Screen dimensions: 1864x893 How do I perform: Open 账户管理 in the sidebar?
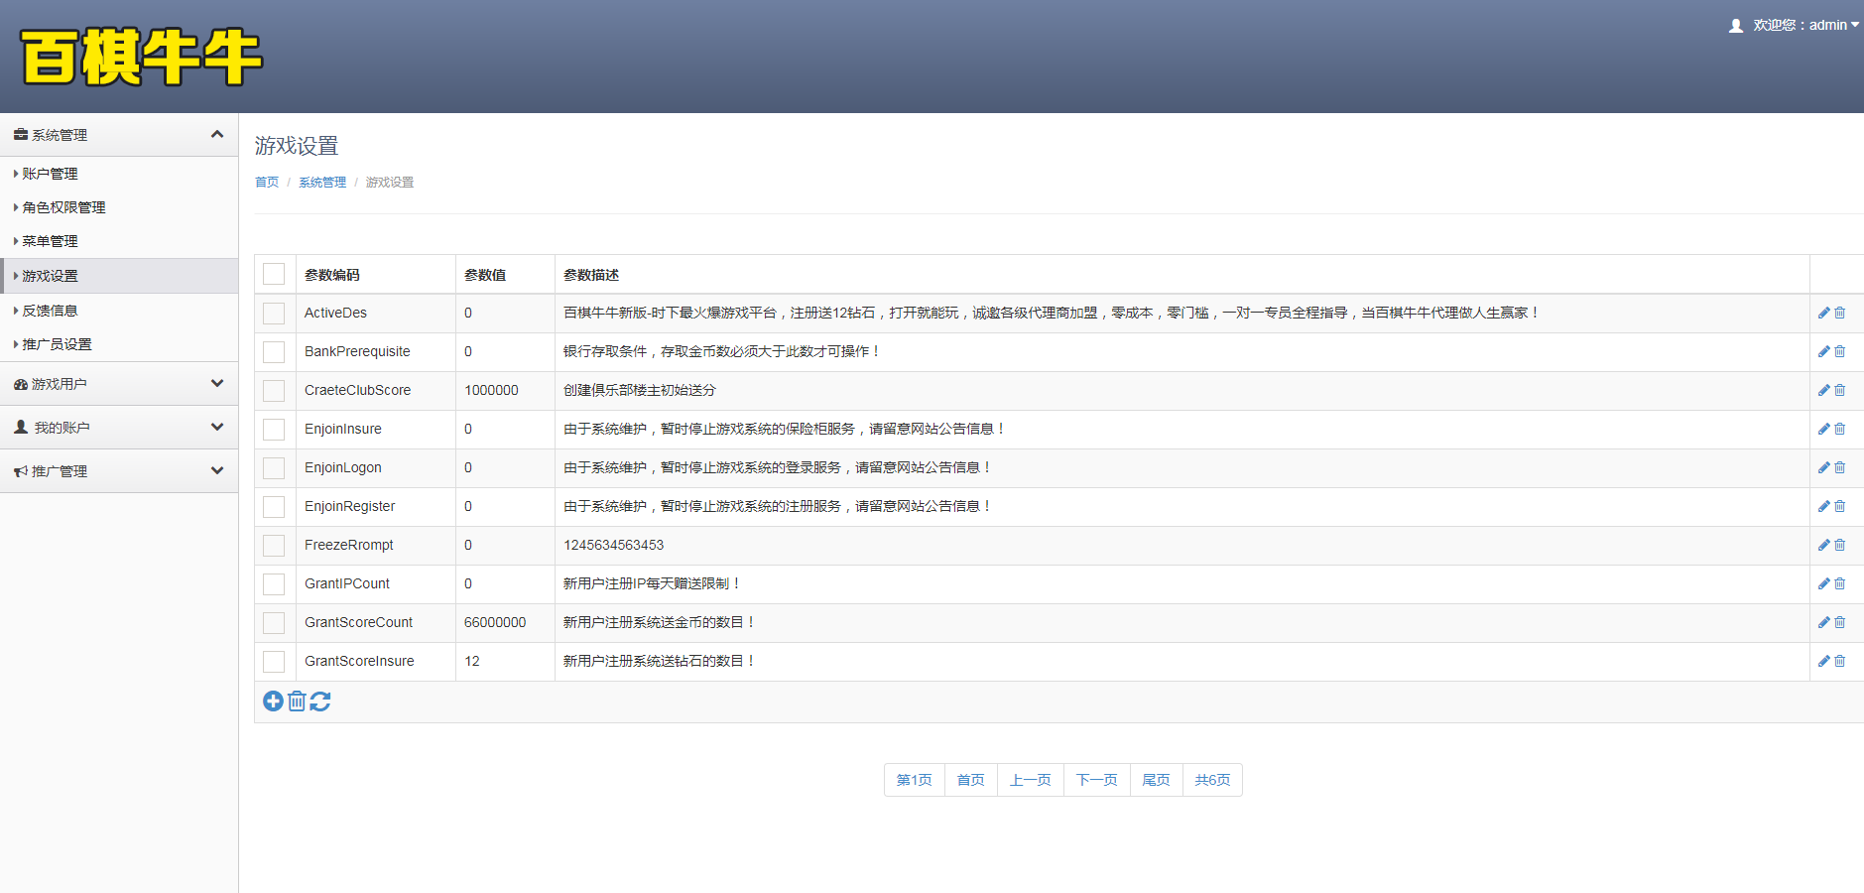(51, 174)
